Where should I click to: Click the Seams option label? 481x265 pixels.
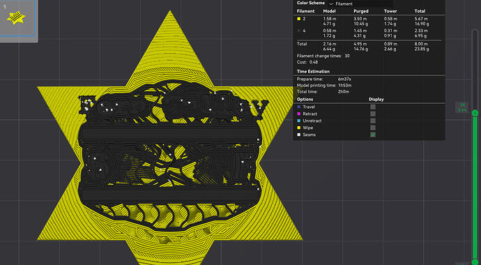(x=309, y=135)
